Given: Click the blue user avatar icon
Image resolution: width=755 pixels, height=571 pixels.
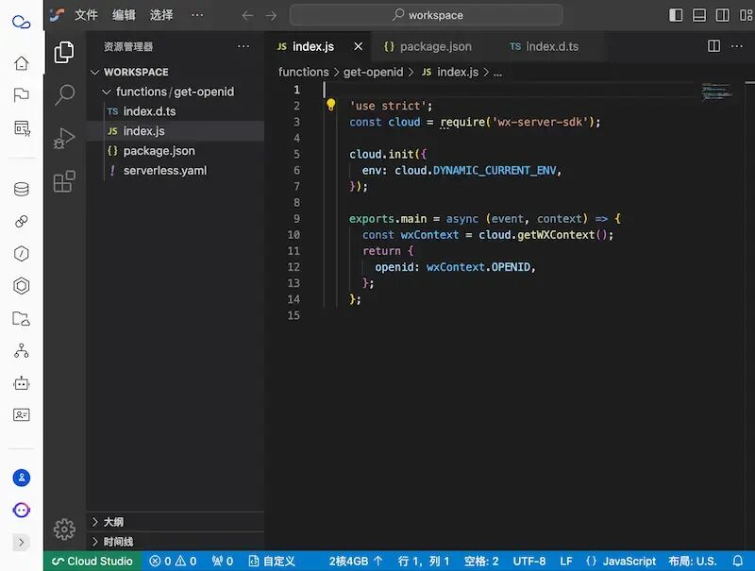Looking at the screenshot, I should pos(21,478).
